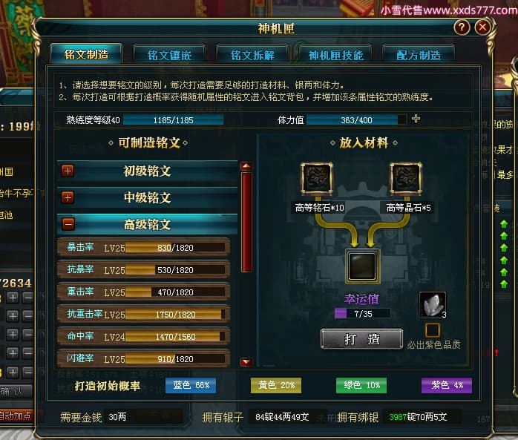Select the 暴击率 LV25 inscription row

tap(144, 247)
